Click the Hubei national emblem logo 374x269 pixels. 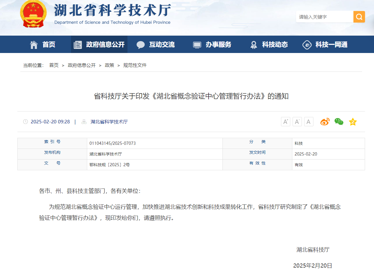33,14
